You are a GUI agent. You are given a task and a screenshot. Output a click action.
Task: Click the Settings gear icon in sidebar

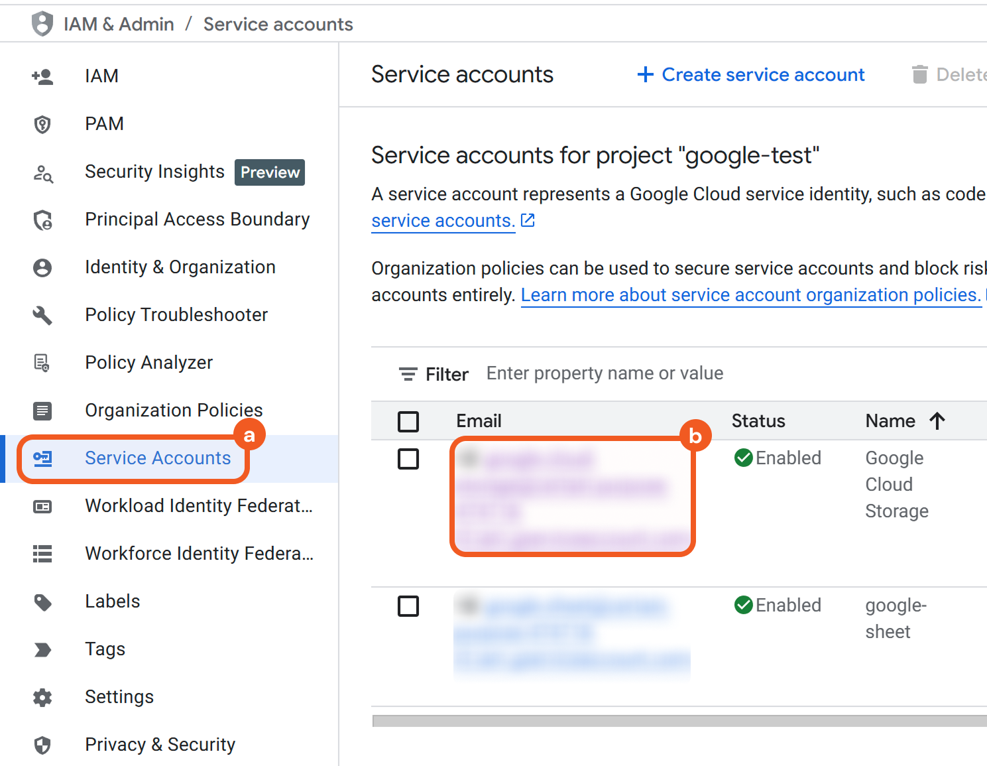click(x=42, y=697)
